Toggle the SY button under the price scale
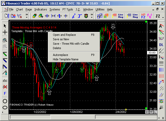The image size is (166, 121). point(147,112)
